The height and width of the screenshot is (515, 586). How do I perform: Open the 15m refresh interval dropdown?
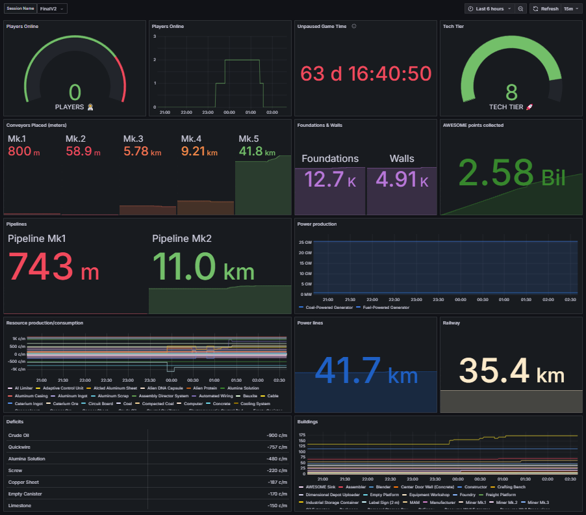[571, 8]
